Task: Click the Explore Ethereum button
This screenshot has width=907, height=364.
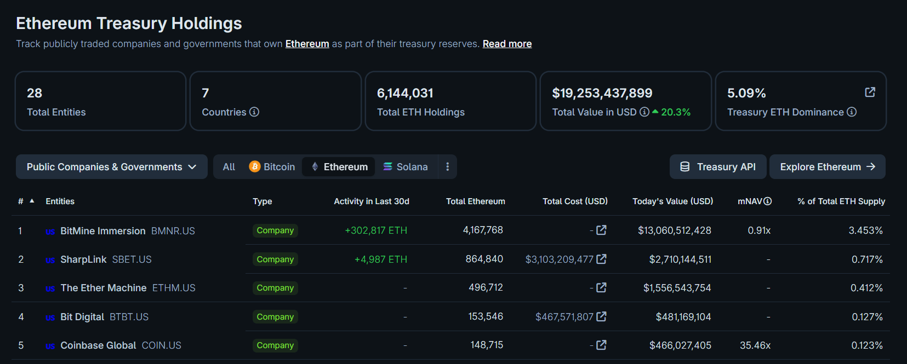Action: [828, 166]
